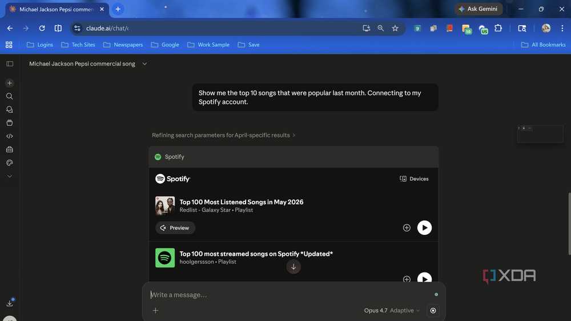Viewport: 571px width, 321px height.
Task: Open the sidebar search icon
Action: [10, 96]
